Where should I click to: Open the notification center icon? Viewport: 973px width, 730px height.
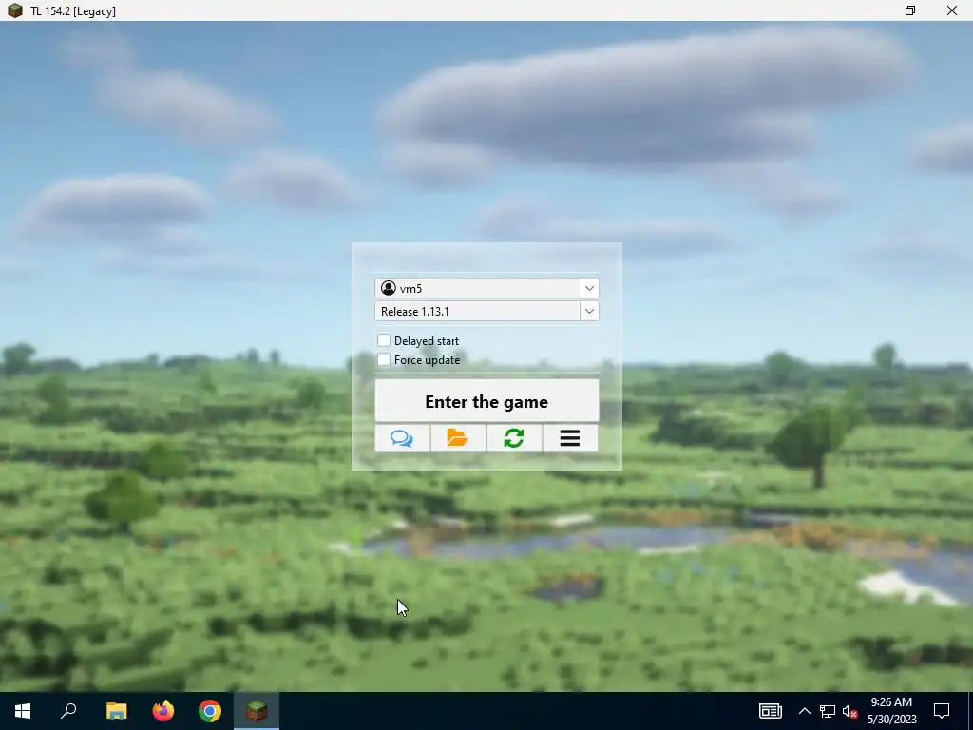click(x=942, y=711)
